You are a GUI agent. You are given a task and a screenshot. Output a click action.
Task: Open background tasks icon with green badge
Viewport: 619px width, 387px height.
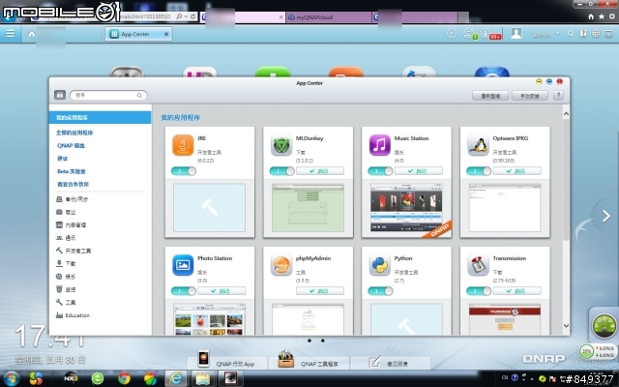[x=470, y=34]
